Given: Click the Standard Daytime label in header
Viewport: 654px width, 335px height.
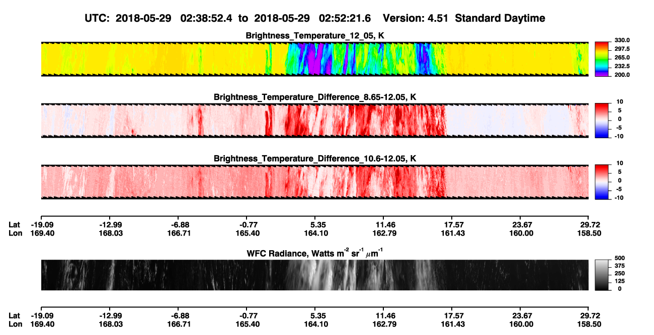Looking at the screenshot, I should tap(500, 18).
